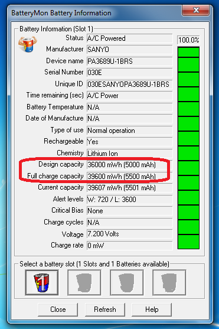Close the BatteryMon window with X
219x329 pixels.
pos(196,10)
